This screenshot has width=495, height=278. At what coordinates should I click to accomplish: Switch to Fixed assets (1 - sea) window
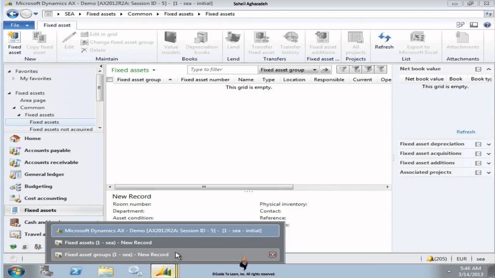165,242
